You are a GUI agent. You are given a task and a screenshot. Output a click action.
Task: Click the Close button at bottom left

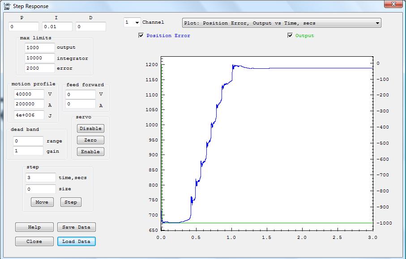(x=34, y=242)
